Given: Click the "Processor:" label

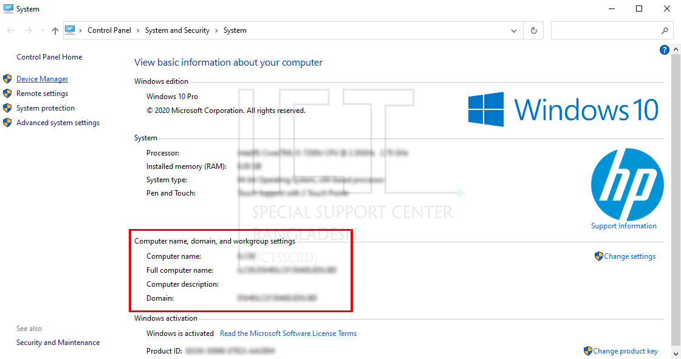Looking at the screenshot, I should coord(163,153).
